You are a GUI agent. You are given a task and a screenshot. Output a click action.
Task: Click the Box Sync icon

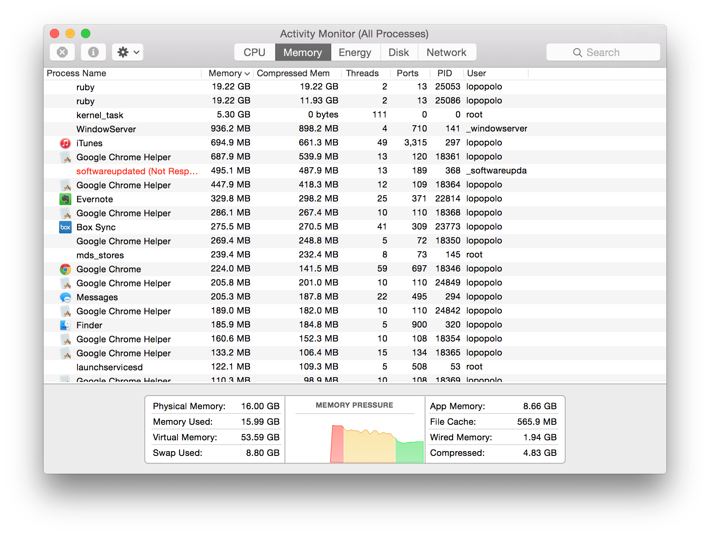click(x=65, y=227)
